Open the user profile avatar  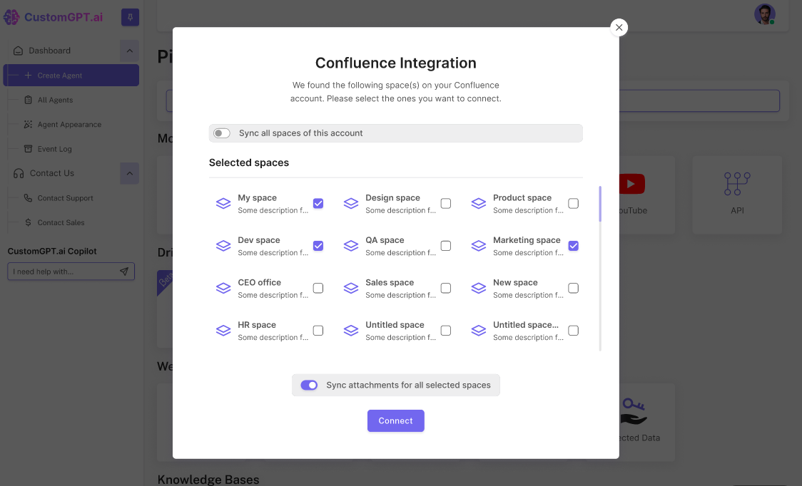(x=765, y=14)
